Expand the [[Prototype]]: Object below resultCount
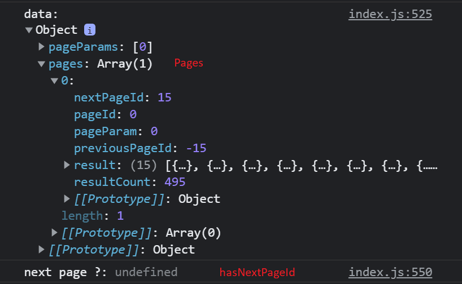 point(67,198)
